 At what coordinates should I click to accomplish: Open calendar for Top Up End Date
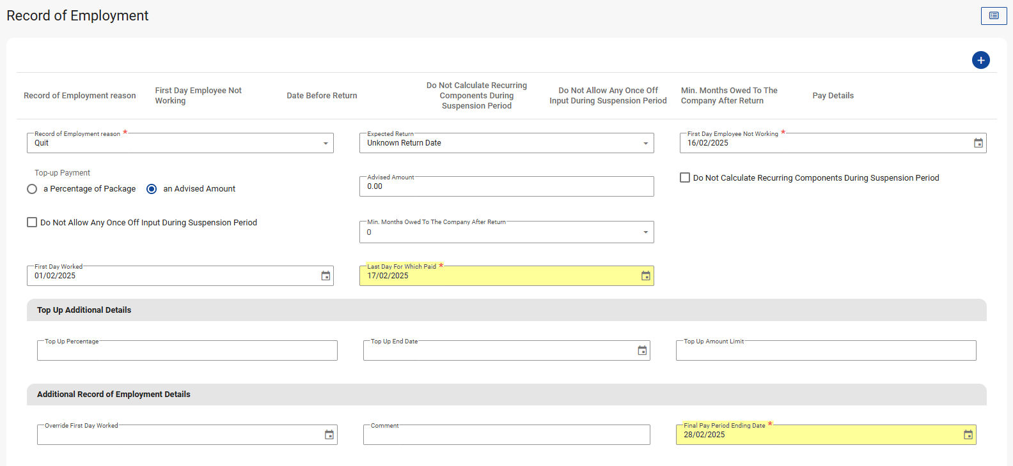point(642,350)
